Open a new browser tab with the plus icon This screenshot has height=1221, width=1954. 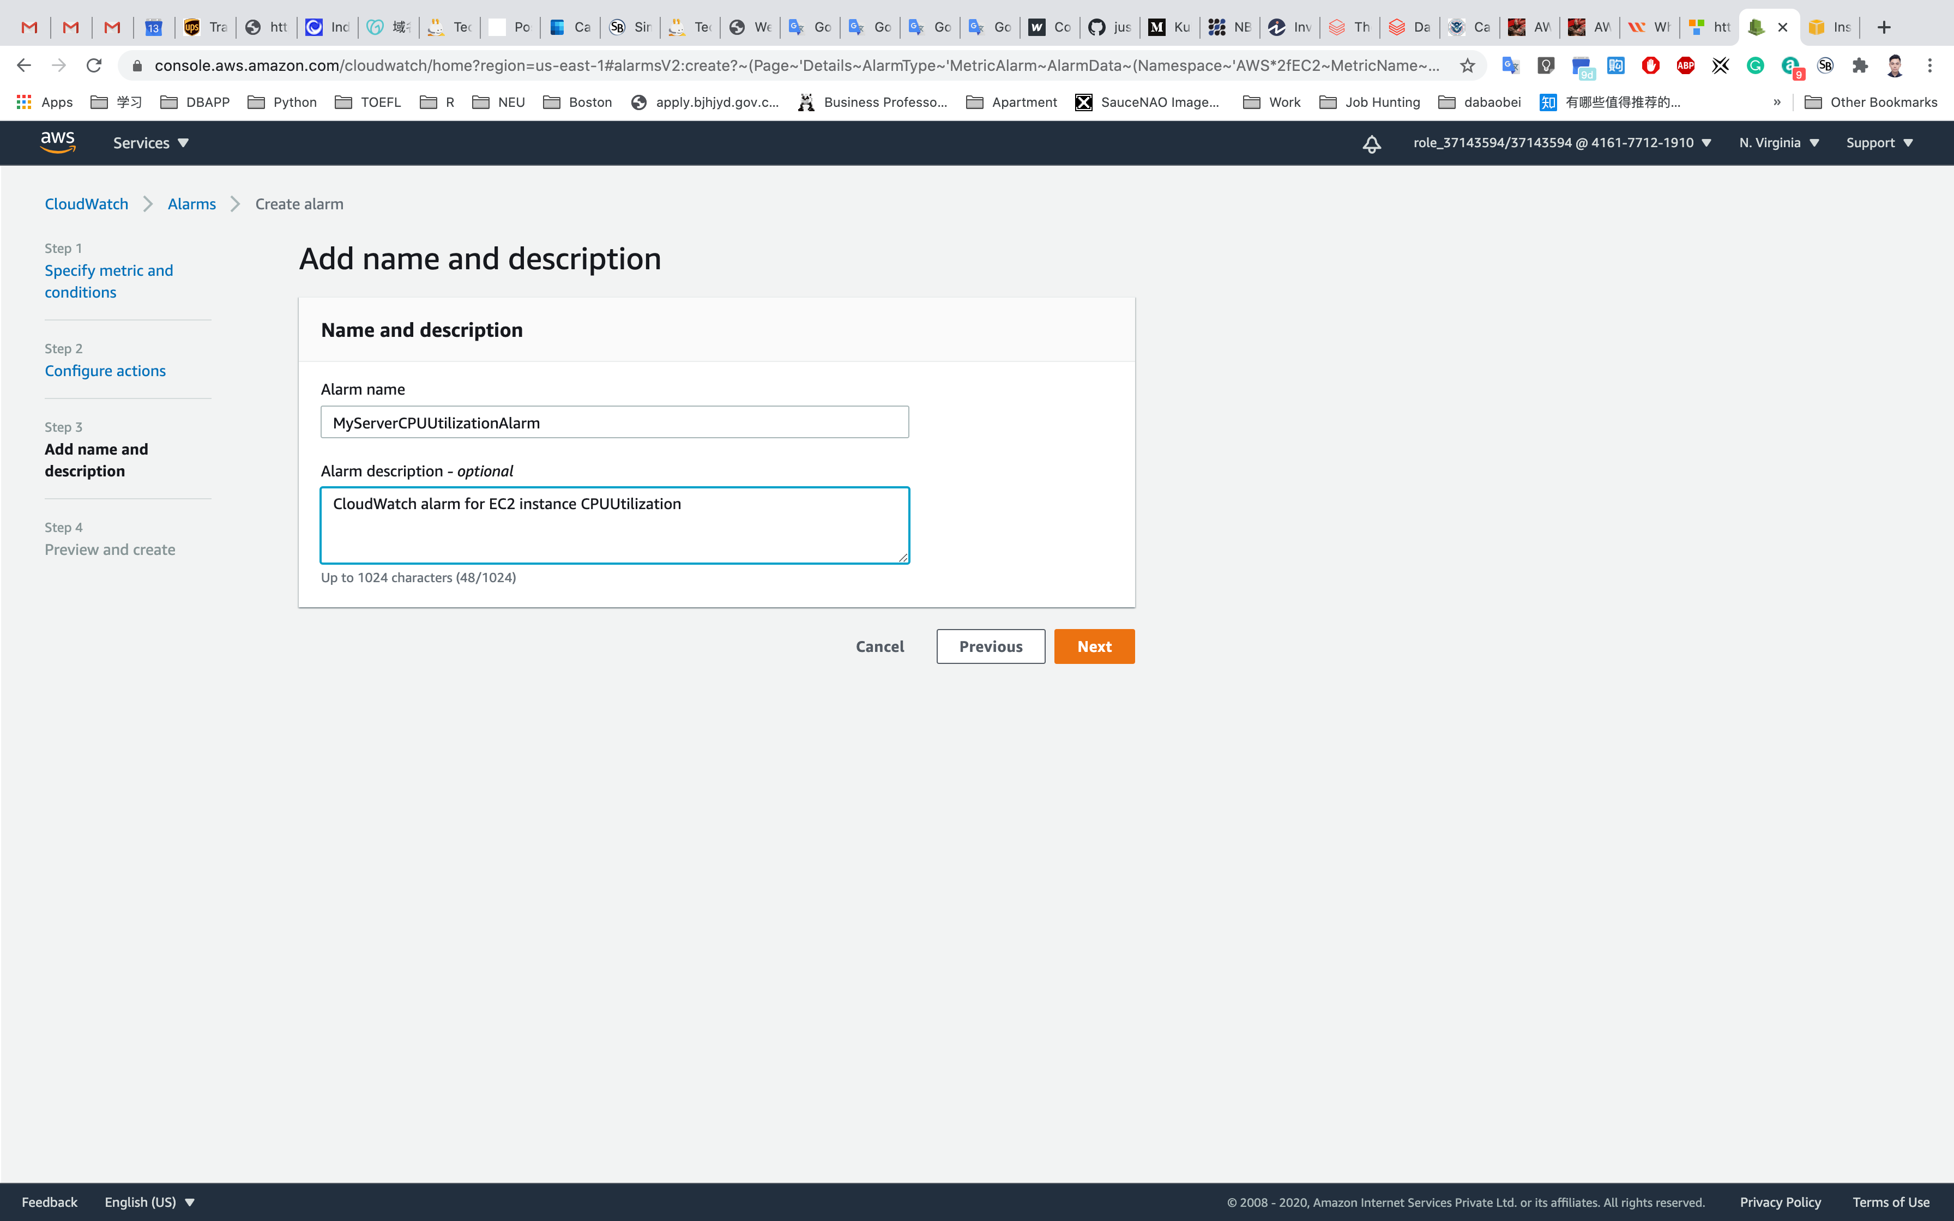[1884, 27]
